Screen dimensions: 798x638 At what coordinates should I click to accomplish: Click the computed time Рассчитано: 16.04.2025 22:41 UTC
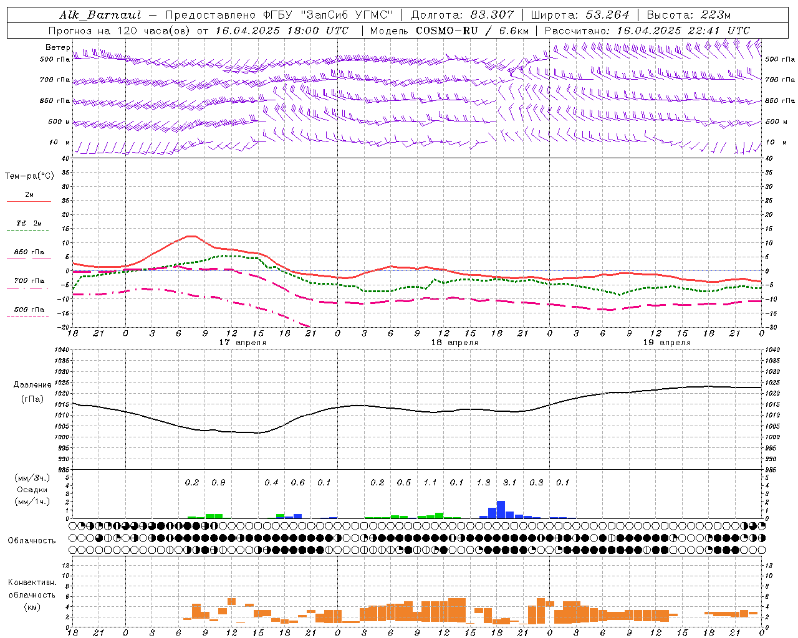point(647,31)
